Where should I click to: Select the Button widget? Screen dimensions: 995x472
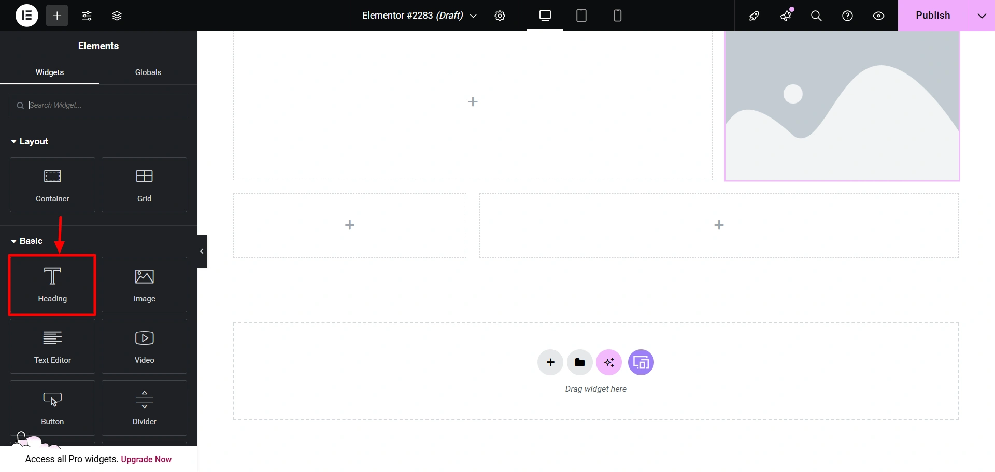(x=52, y=408)
